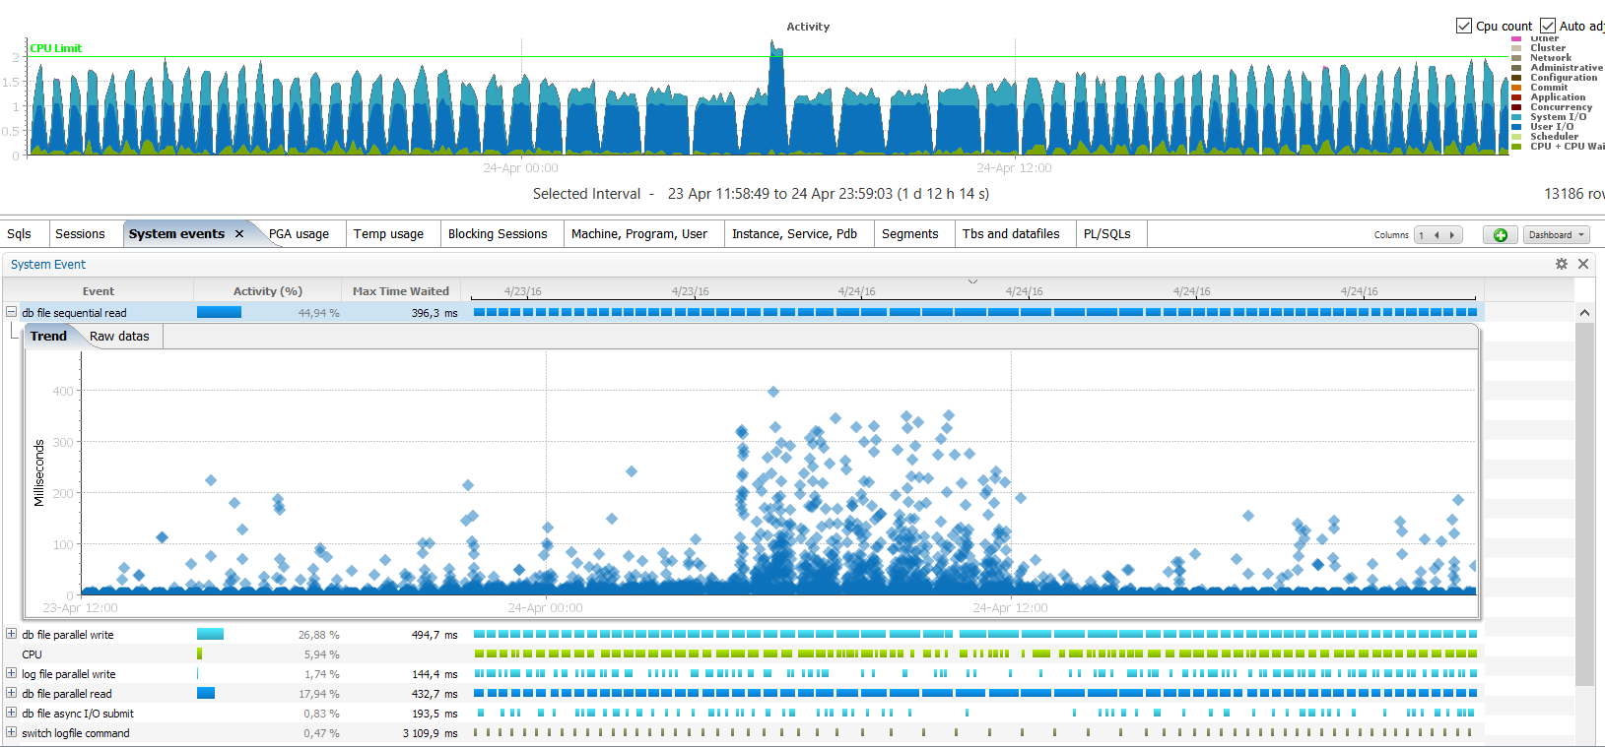Click the green plus add panel button
The height and width of the screenshot is (747, 1605).
[1500, 235]
